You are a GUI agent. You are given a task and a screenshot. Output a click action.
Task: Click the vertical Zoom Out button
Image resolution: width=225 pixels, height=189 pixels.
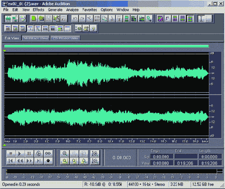95,161
